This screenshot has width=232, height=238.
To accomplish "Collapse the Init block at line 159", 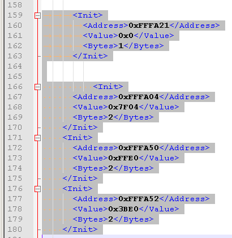I will (x=38, y=15).
